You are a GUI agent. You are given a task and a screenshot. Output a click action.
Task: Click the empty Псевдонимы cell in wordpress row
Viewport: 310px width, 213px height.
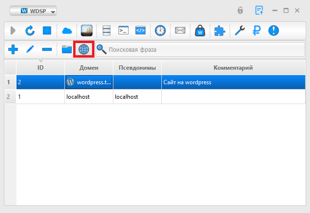pos(137,82)
